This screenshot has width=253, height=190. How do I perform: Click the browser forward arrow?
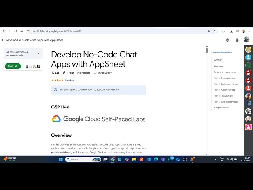point(9,31)
